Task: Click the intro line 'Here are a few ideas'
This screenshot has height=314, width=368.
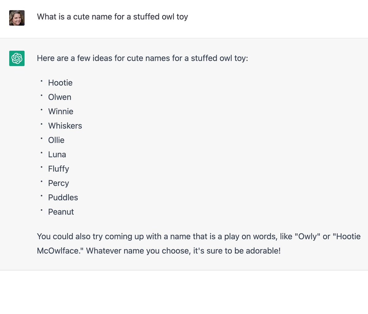Action: tap(142, 58)
